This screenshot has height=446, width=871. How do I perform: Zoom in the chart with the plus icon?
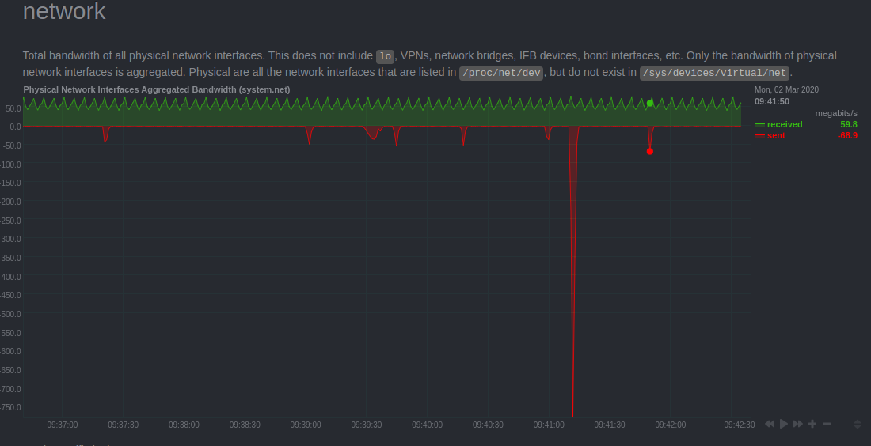click(812, 424)
